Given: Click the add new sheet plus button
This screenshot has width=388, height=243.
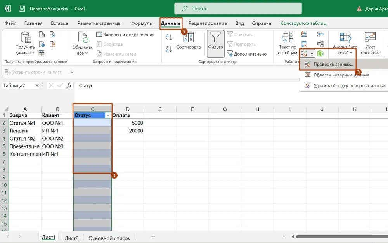Looking at the screenshot, I should pyautogui.click(x=153, y=236).
